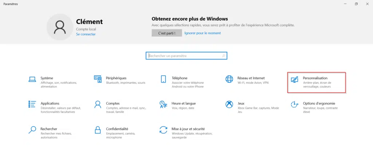Click 'Obtenez encore plus de Windows' heading
This screenshot has width=373, height=156.
(189, 19)
